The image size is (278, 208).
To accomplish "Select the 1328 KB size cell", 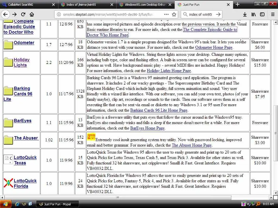I will tap(80, 94).
